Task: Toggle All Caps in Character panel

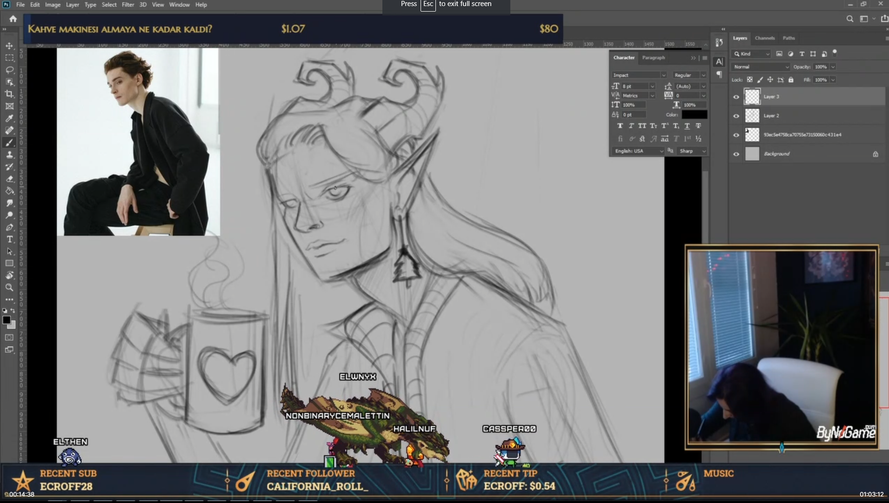Action: [642, 126]
